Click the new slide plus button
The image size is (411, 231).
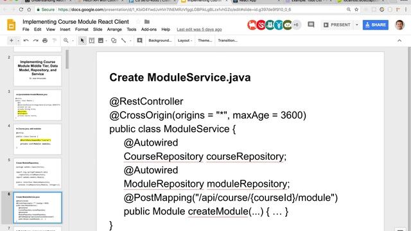pyautogui.click(x=12, y=40)
